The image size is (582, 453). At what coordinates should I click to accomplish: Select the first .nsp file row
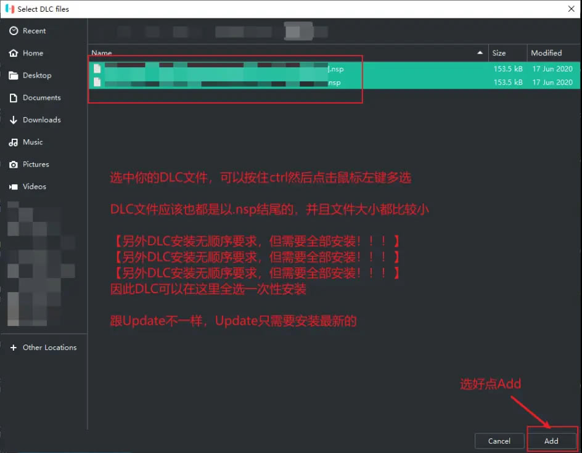coord(334,68)
